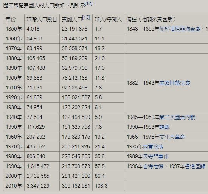Click the 美國人口 column header text

click(72, 19)
